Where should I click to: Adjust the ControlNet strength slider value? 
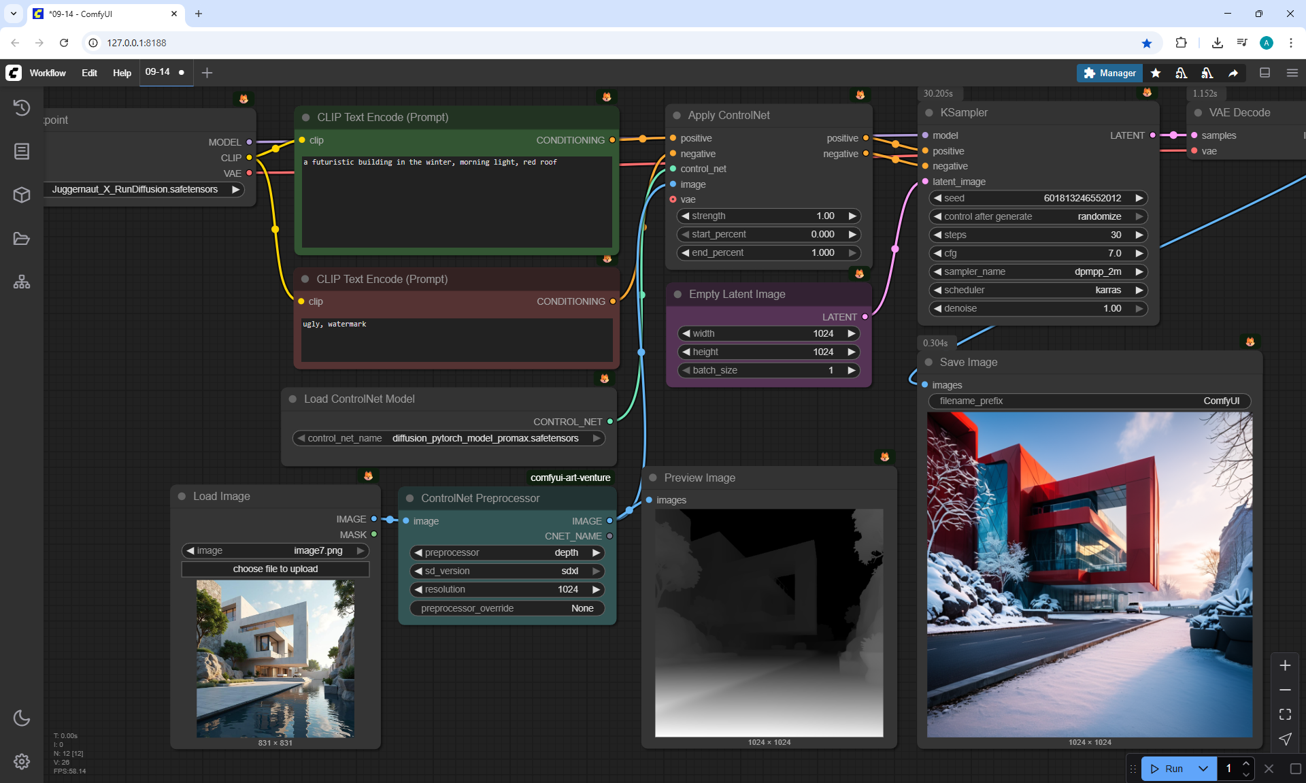[x=769, y=216]
